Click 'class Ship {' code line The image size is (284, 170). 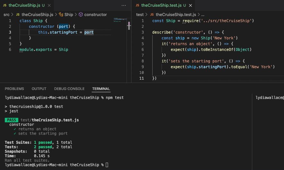33,21
